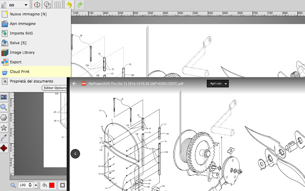Click the Importa SVG arrow icon
The width and height of the screenshot is (305, 191).
click(x=5, y=33)
